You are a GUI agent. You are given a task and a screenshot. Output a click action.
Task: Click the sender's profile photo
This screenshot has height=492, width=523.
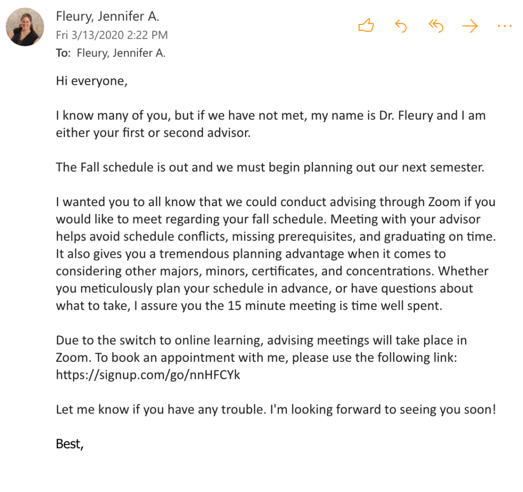coord(25,27)
